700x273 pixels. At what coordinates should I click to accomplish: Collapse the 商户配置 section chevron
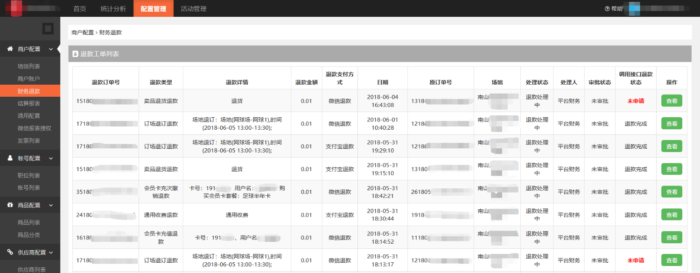pyautogui.click(x=51, y=49)
